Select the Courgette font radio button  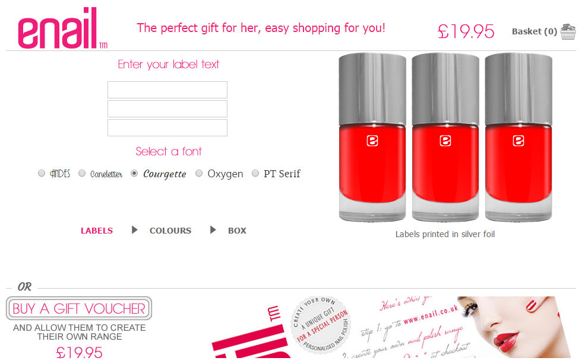(x=134, y=173)
